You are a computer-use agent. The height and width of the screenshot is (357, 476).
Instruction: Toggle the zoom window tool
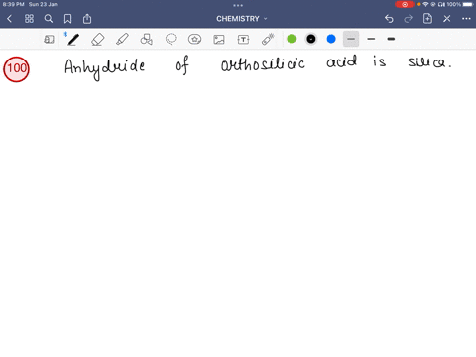(x=49, y=39)
